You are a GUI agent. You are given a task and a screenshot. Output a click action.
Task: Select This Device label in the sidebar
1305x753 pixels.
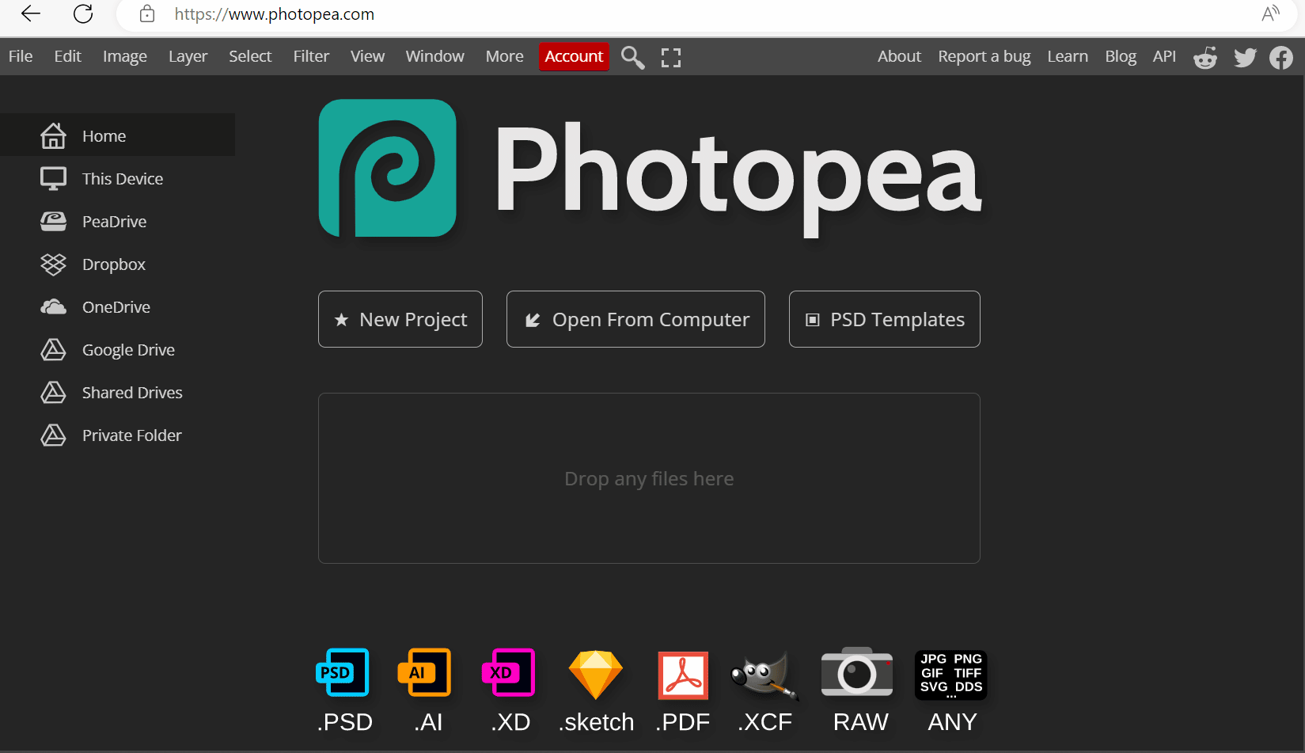[123, 179]
